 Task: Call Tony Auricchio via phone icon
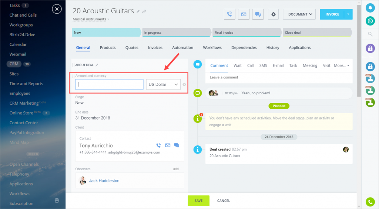(158, 145)
